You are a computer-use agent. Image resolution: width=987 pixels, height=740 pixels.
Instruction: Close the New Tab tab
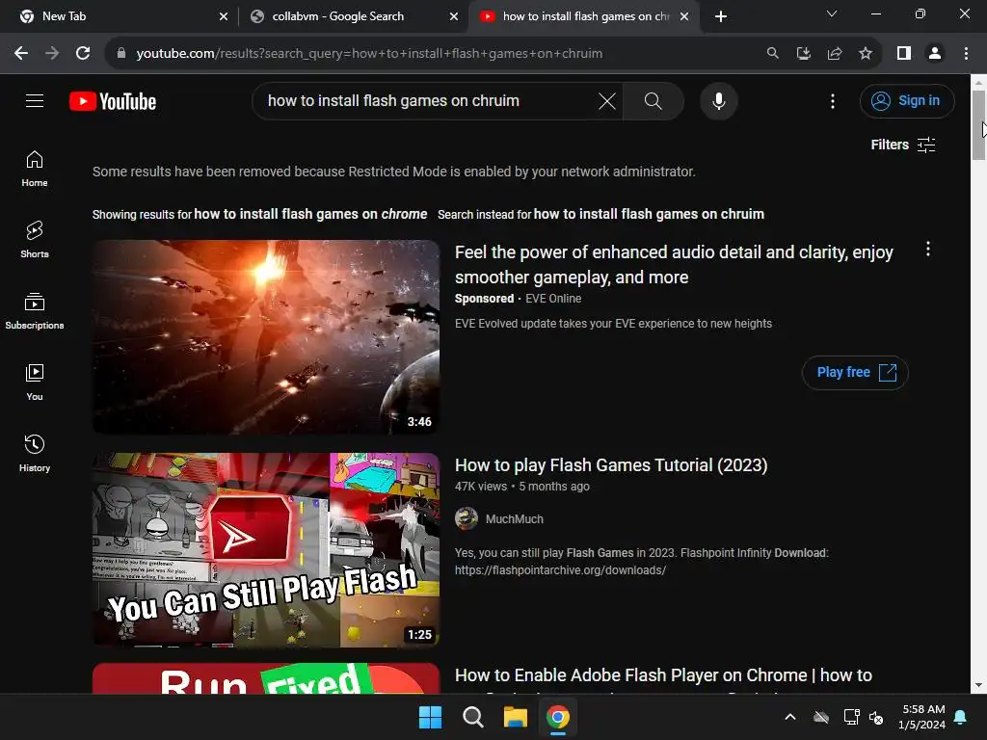pos(224,17)
